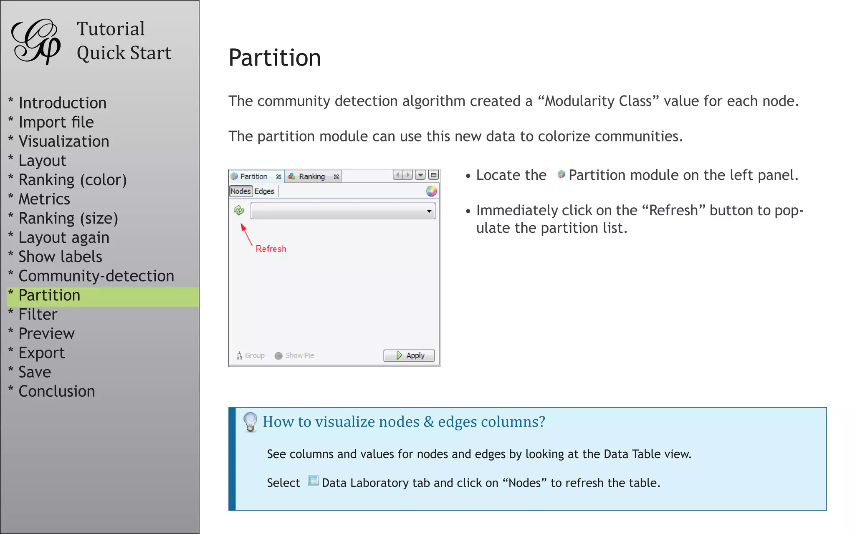The height and width of the screenshot is (534, 855).
Task: Go to Filter in the tutorial sidebar
Action: tap(38, 314)
